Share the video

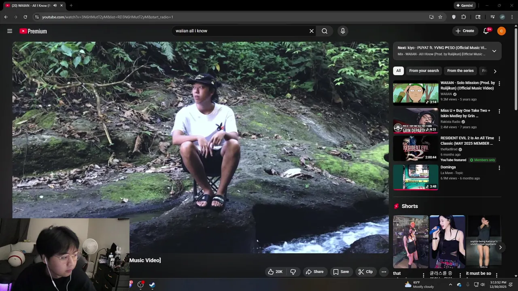tap(314, 272)
